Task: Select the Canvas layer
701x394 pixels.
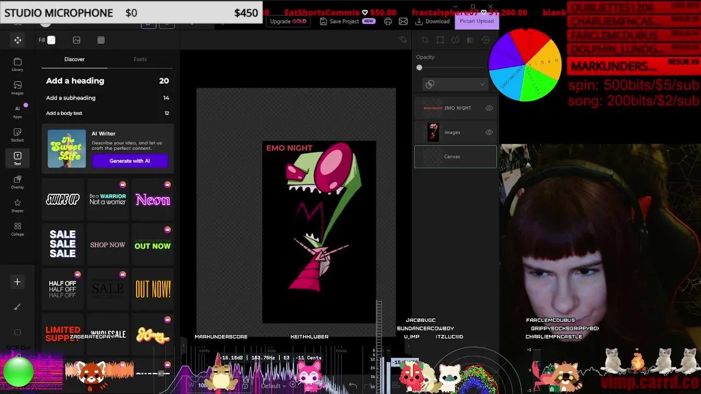Action: coord(455,157)
